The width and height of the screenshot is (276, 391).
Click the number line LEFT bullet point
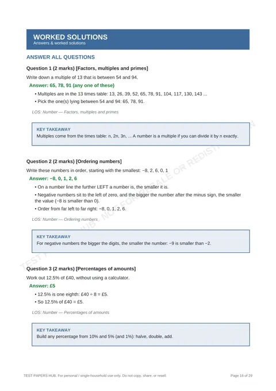(102, 187)
